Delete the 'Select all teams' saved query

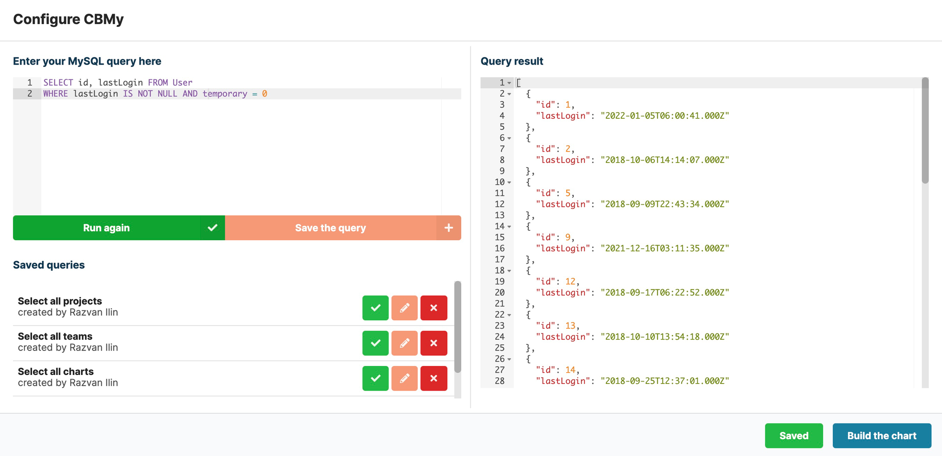(x=434, y=343)
